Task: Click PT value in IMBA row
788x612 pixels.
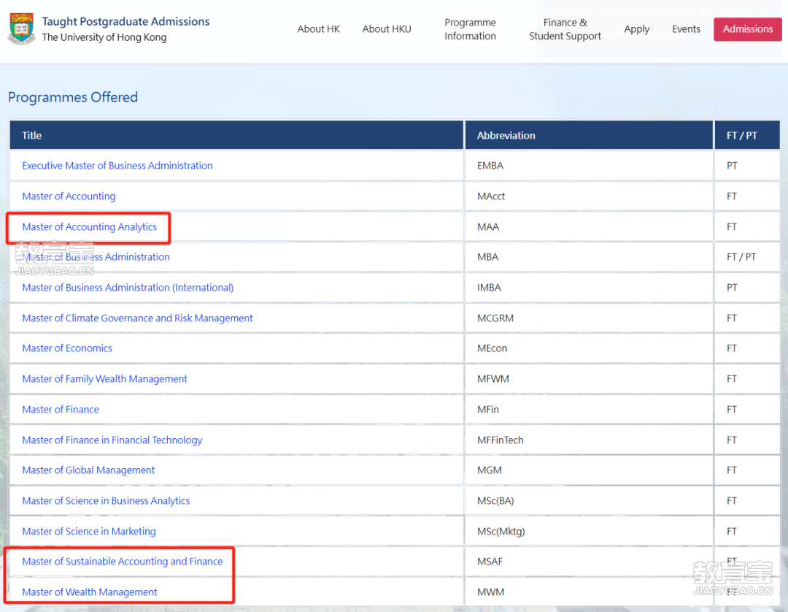Action: (x=733, y=288)
